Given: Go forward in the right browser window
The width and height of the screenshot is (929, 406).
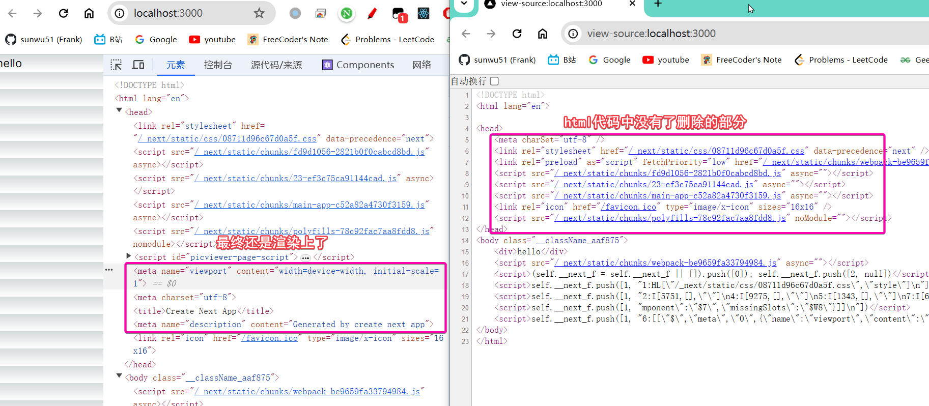Looking at the screenshot, I should pyautogui.click(x=491, y=34).
